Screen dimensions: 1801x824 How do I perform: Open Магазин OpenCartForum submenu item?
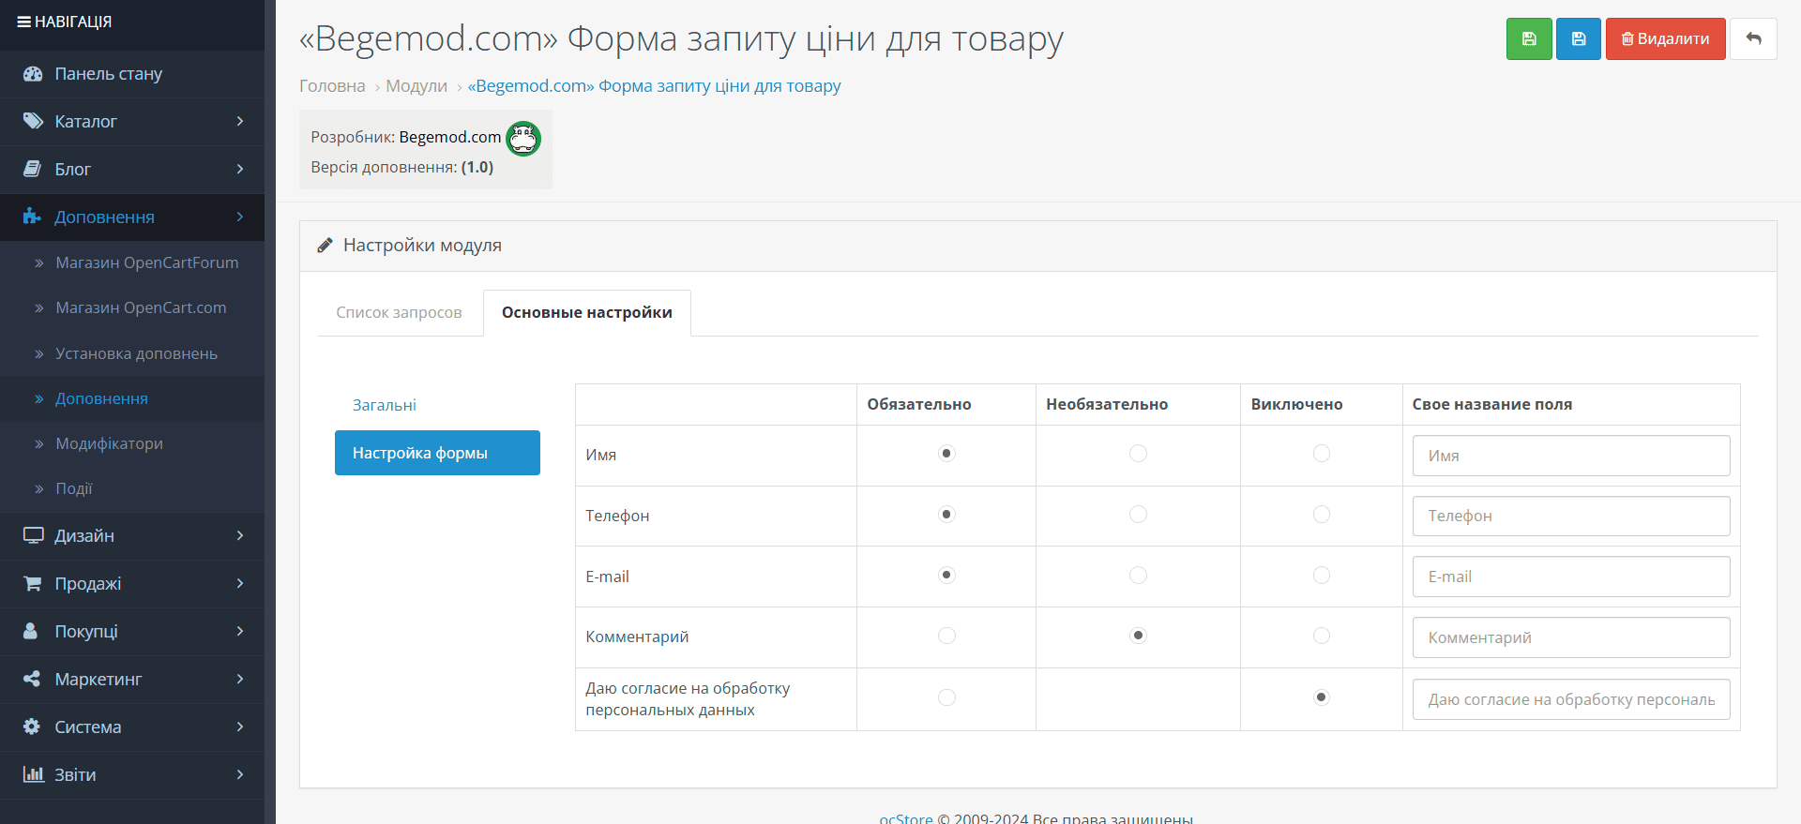click(x=146, y=263)
